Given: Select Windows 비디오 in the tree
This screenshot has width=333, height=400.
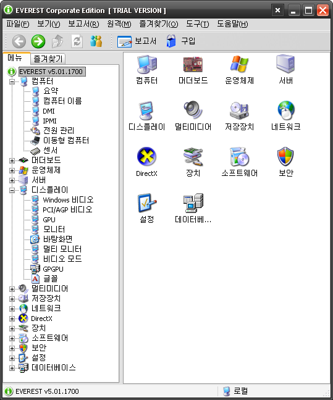Looking at the screenshot, I should pos(68,200).
